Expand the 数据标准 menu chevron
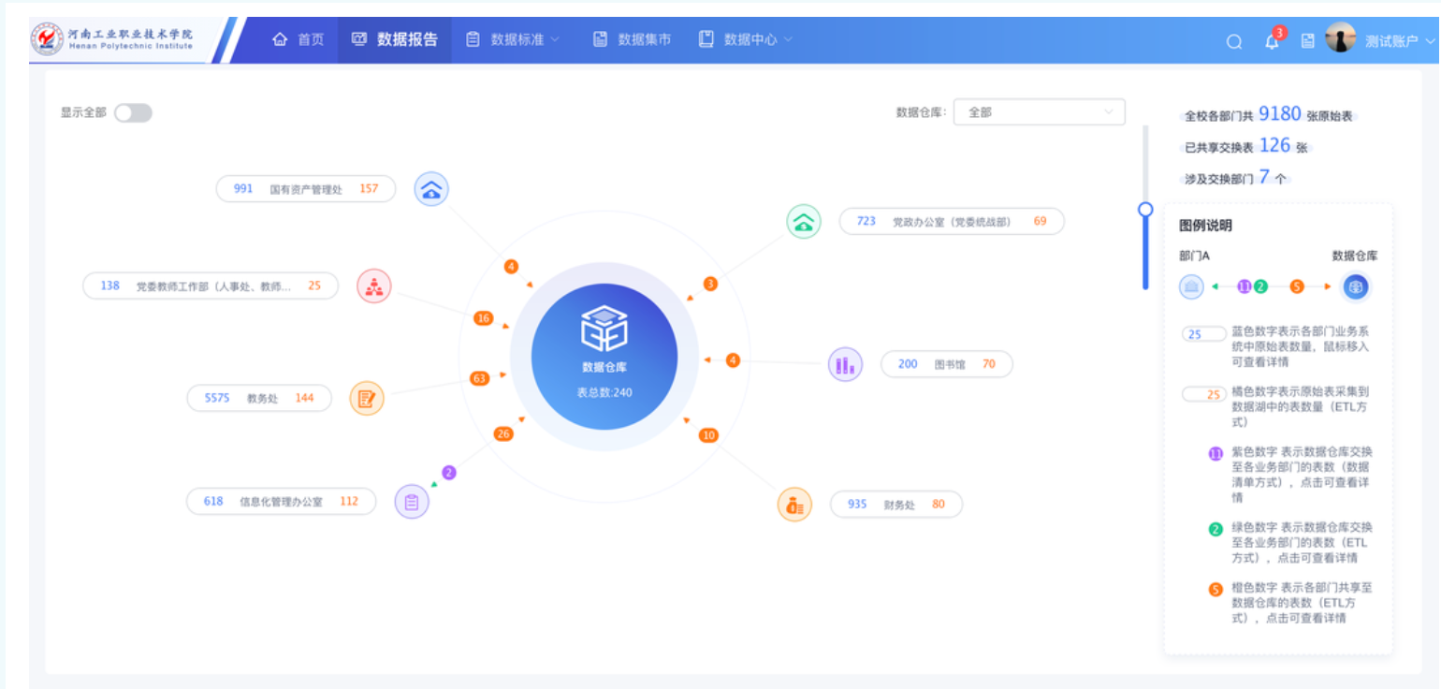 click(x=554, y=39)
